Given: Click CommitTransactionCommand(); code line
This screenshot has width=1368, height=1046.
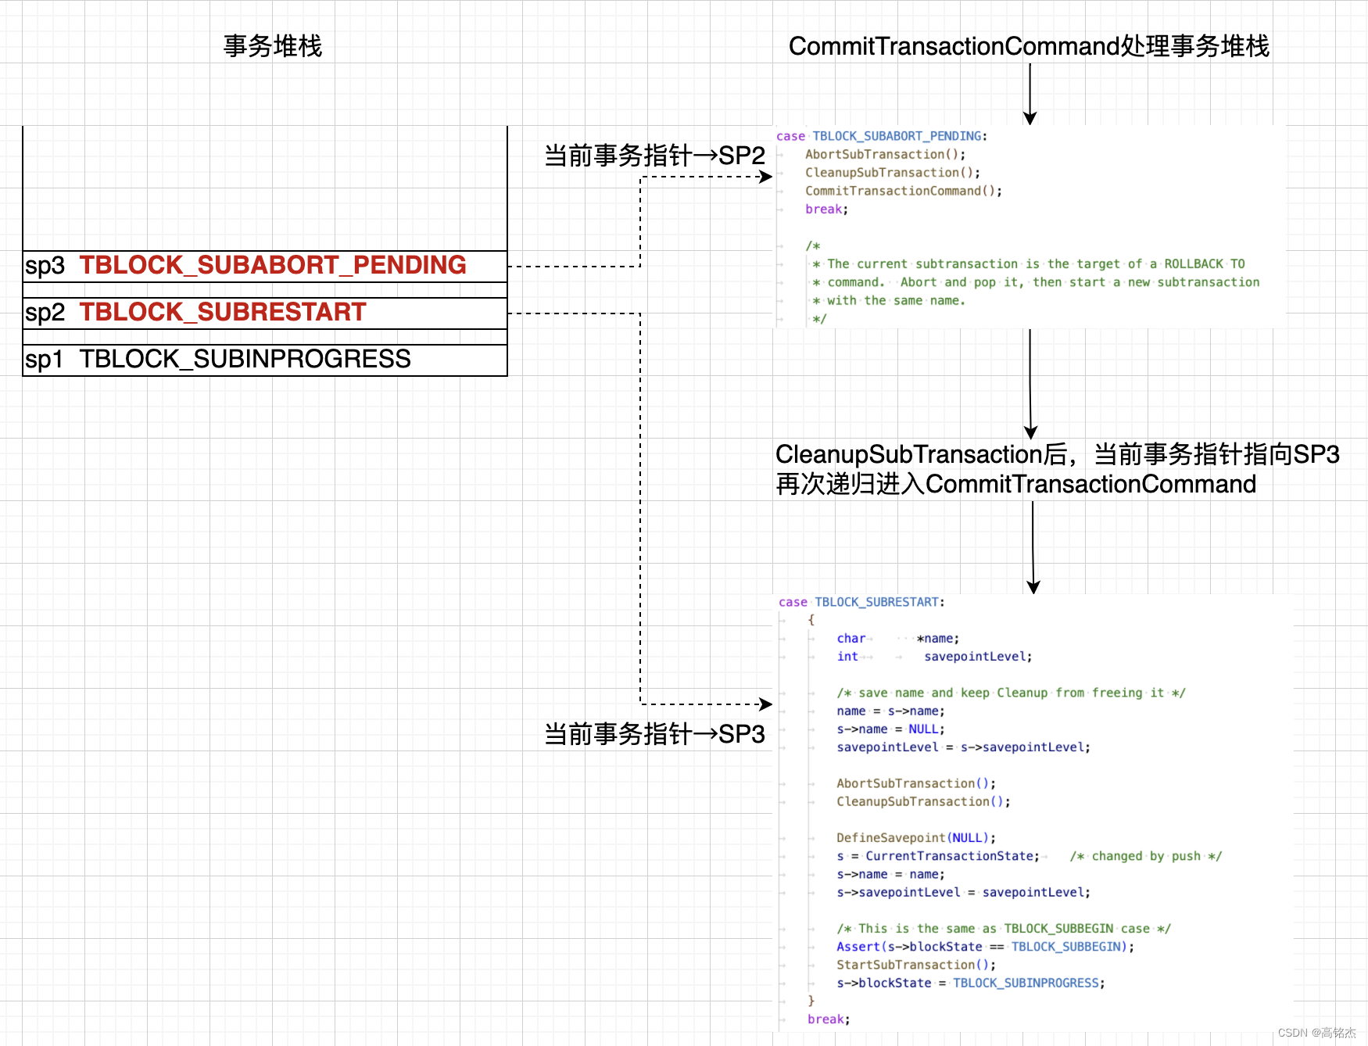Looking at the screenshot, I should (x=904, y=191).
